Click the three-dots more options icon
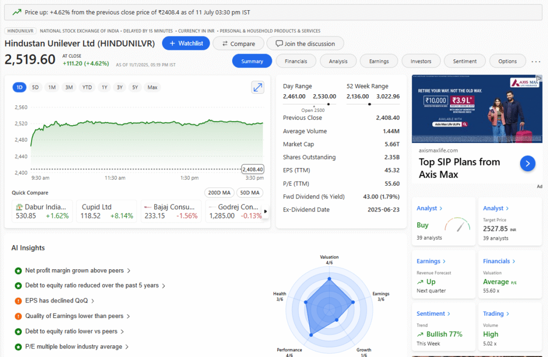 pos(536,62)
